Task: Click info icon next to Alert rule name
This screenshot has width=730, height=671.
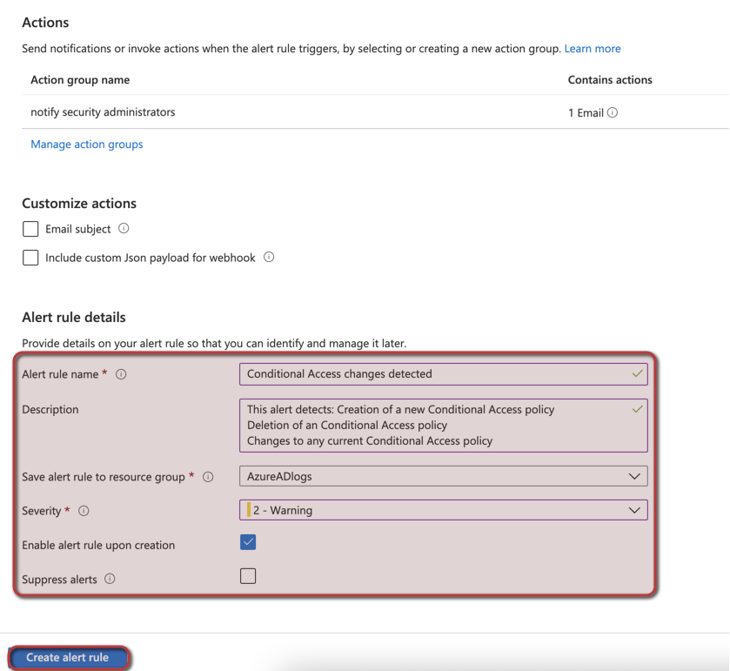Action: click(x=121, y=374)
